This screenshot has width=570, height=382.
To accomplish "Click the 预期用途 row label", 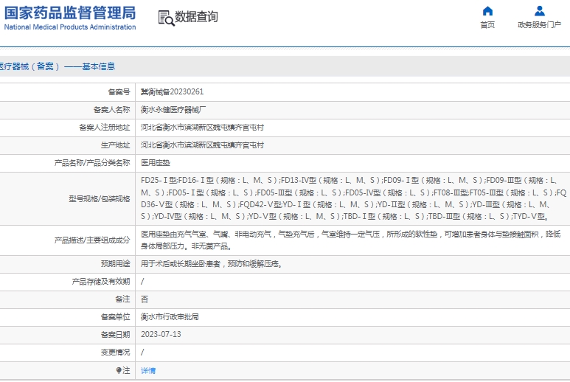I will pos(115,263).
